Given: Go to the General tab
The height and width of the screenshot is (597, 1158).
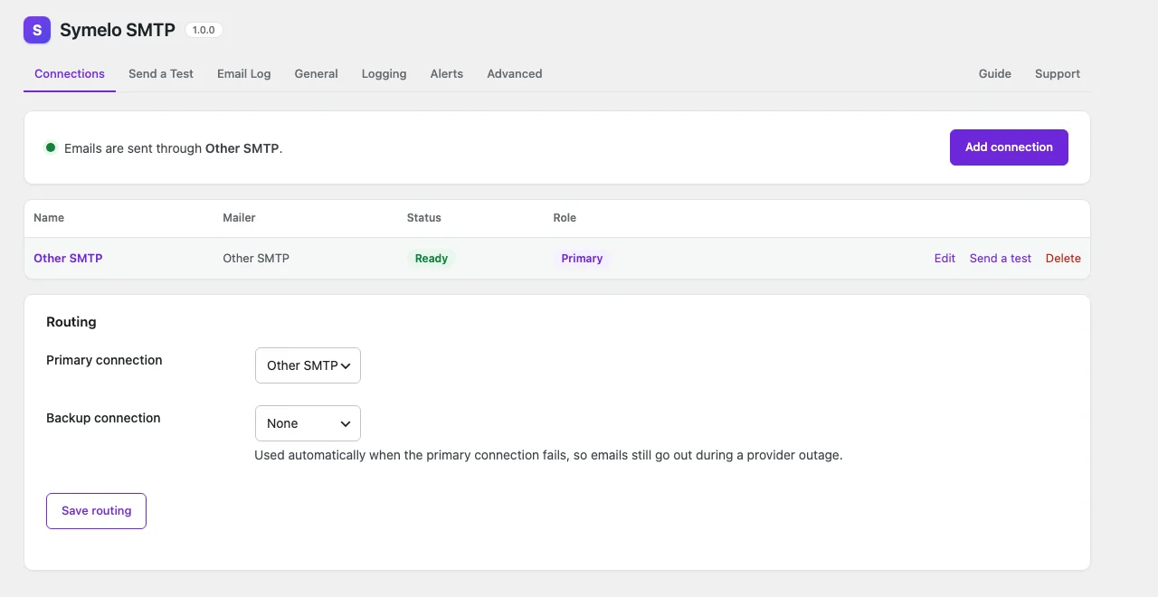Looking at the screenshot, I should click(317, 74).
